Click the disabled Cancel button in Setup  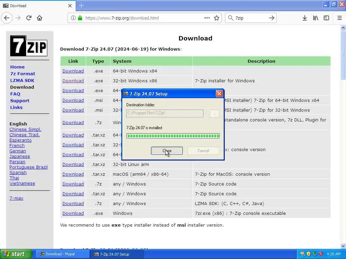click(203, 151)
